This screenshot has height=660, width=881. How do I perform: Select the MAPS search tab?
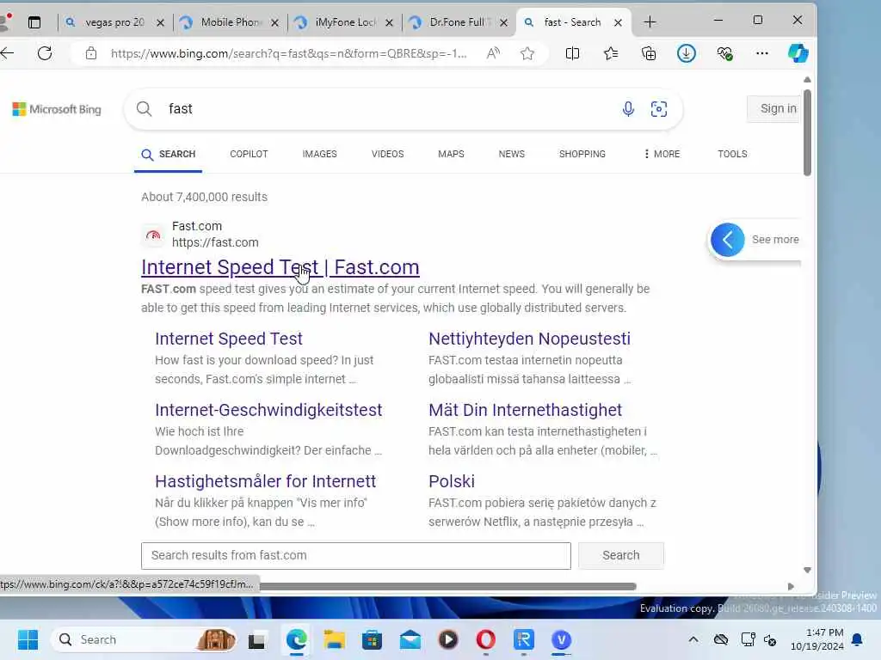coord(451,154)
